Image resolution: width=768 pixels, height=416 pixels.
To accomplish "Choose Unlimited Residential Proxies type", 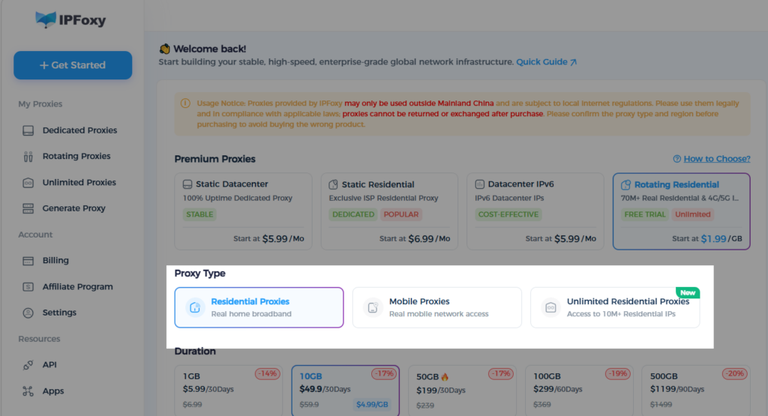I will [x=615, y=307].
